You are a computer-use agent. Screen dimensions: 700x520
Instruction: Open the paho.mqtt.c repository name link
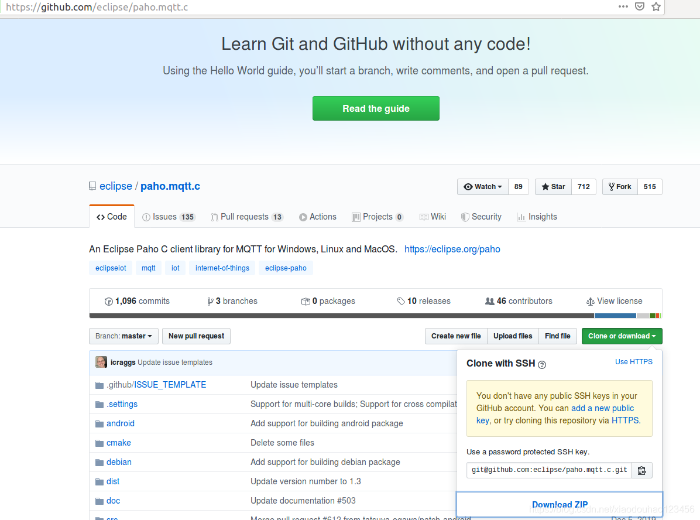(170, 186)
